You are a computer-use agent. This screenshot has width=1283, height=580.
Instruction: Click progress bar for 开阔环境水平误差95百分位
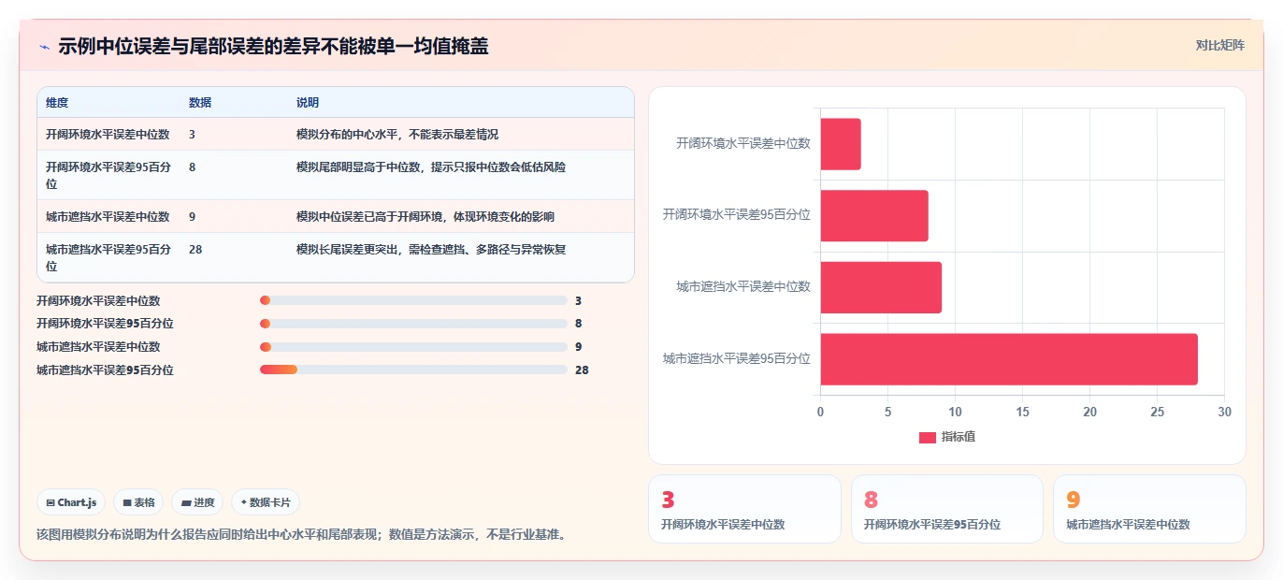pyautogui.click(x=413, y=324)
